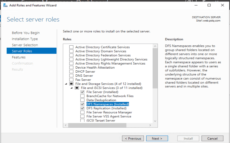This screenshot has height=143, width=230.
Task: Toggle File and iSCSI Services checkbox
Action: tap(77, 88)
